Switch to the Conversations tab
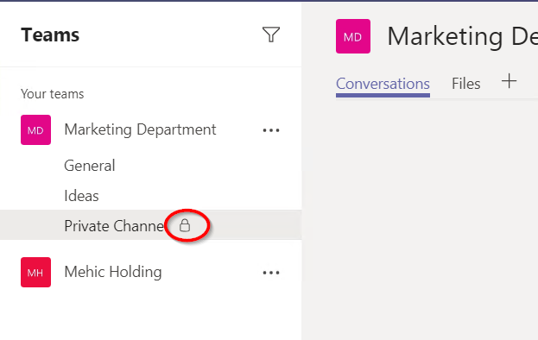Viewport: 538px width, 340px height. pyautogui.click(x=383, y=84)
